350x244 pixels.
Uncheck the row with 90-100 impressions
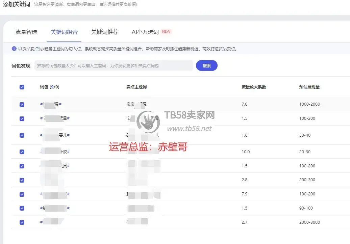pyautogui.click(x=22, y=208)
